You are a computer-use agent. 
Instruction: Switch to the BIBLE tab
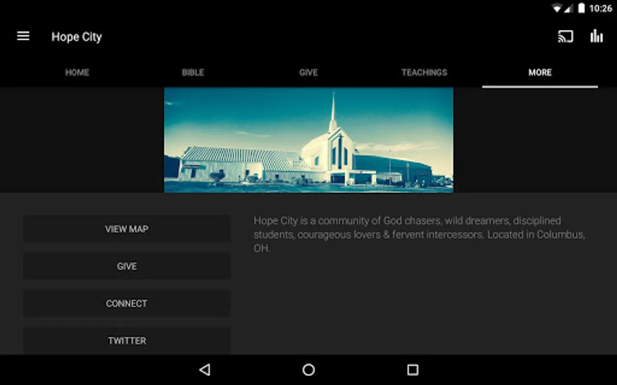(x=193, y=72)
